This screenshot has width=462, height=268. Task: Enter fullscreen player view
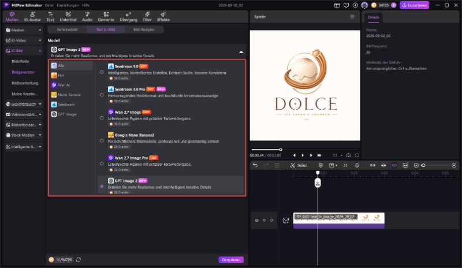click(x=357, y=155)
